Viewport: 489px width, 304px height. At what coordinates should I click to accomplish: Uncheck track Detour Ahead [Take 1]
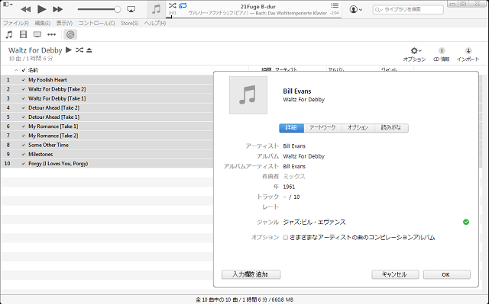point(24,117)
